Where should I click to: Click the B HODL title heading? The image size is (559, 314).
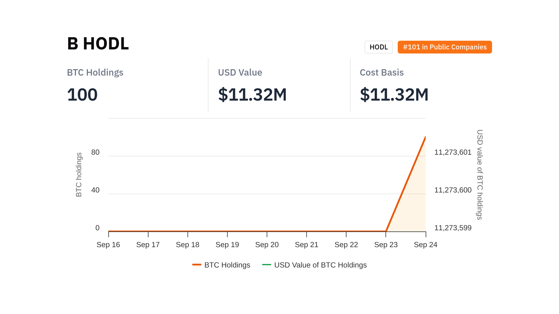pyautogui.click(x=98, y=44)
